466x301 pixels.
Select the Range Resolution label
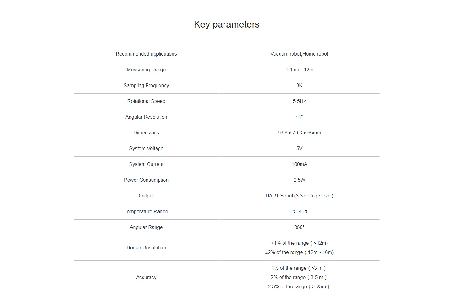coord(146,248)
